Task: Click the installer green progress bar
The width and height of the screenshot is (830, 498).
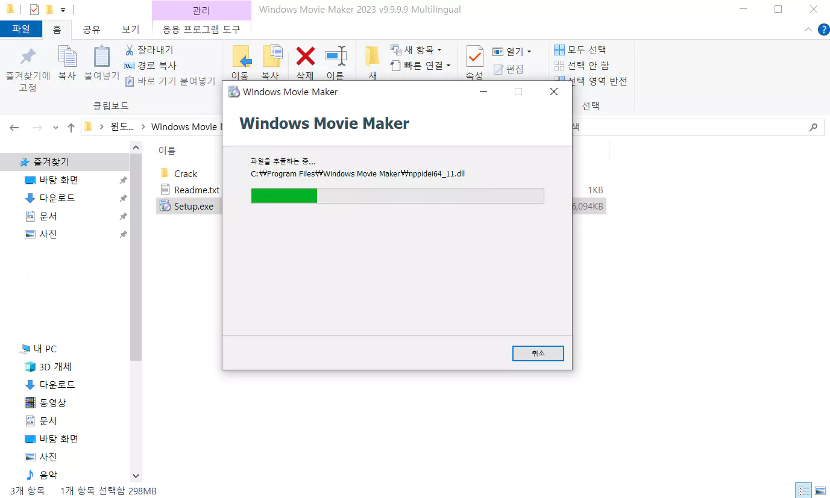Action: tap(397, 196)
